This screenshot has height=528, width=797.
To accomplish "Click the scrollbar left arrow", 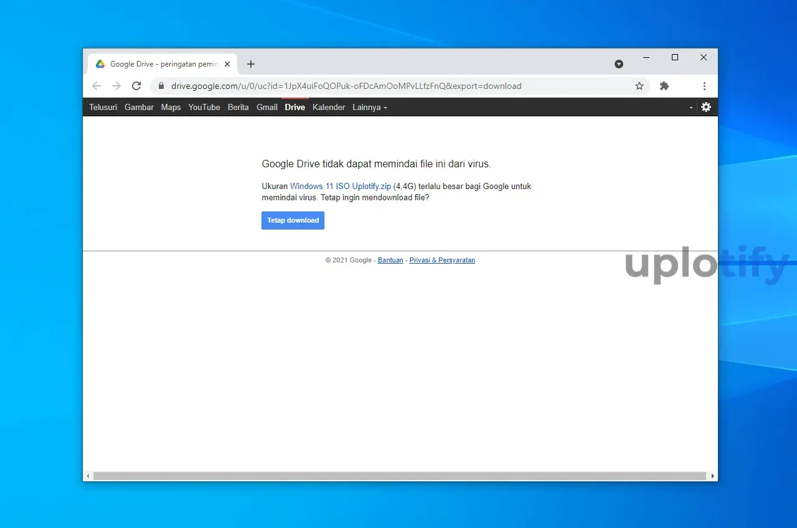I will (x=88, y=476).
